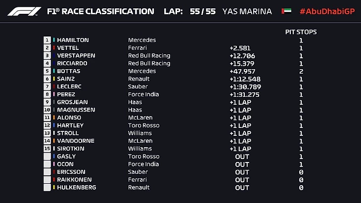361x203 pixels.
Task: Click the position 15 box beside Sirotkin
Action: (x=47, y=148)
